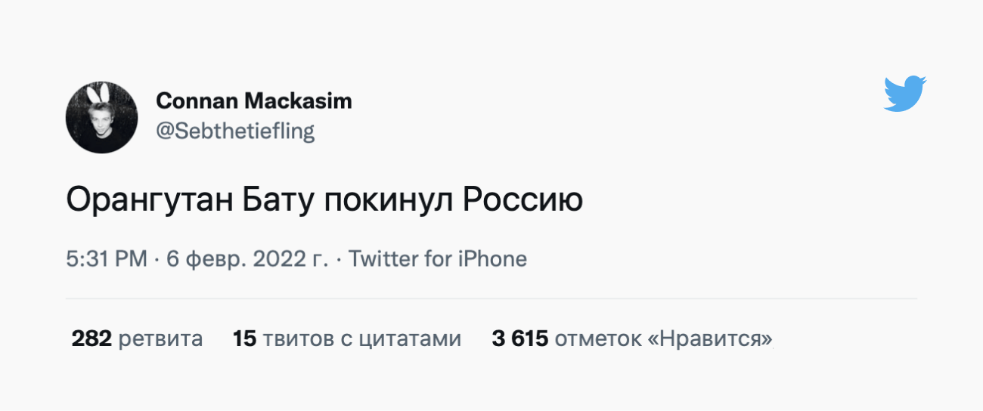Open the "отметок «Нравится»" list
Image resolution: width=983 pixels, height=411 pixels.
pos(663,338)
